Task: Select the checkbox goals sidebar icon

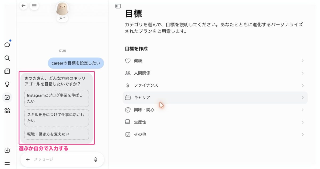Action: tap(7, 98)
